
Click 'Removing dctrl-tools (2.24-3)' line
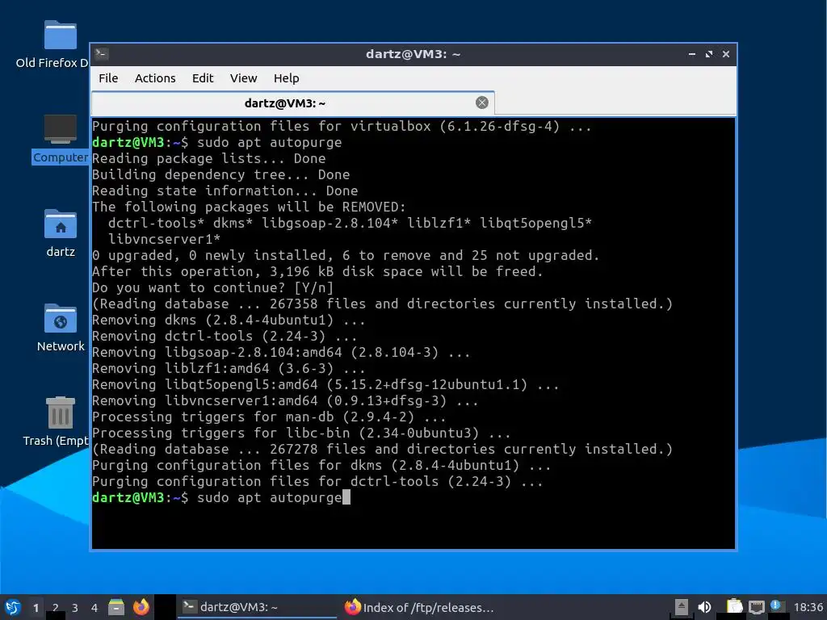point(225,337)
